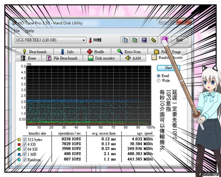Screen dimensions: 221x177
Task: Switch to the Folder Usage tab
Action: [x=167, y=52]
